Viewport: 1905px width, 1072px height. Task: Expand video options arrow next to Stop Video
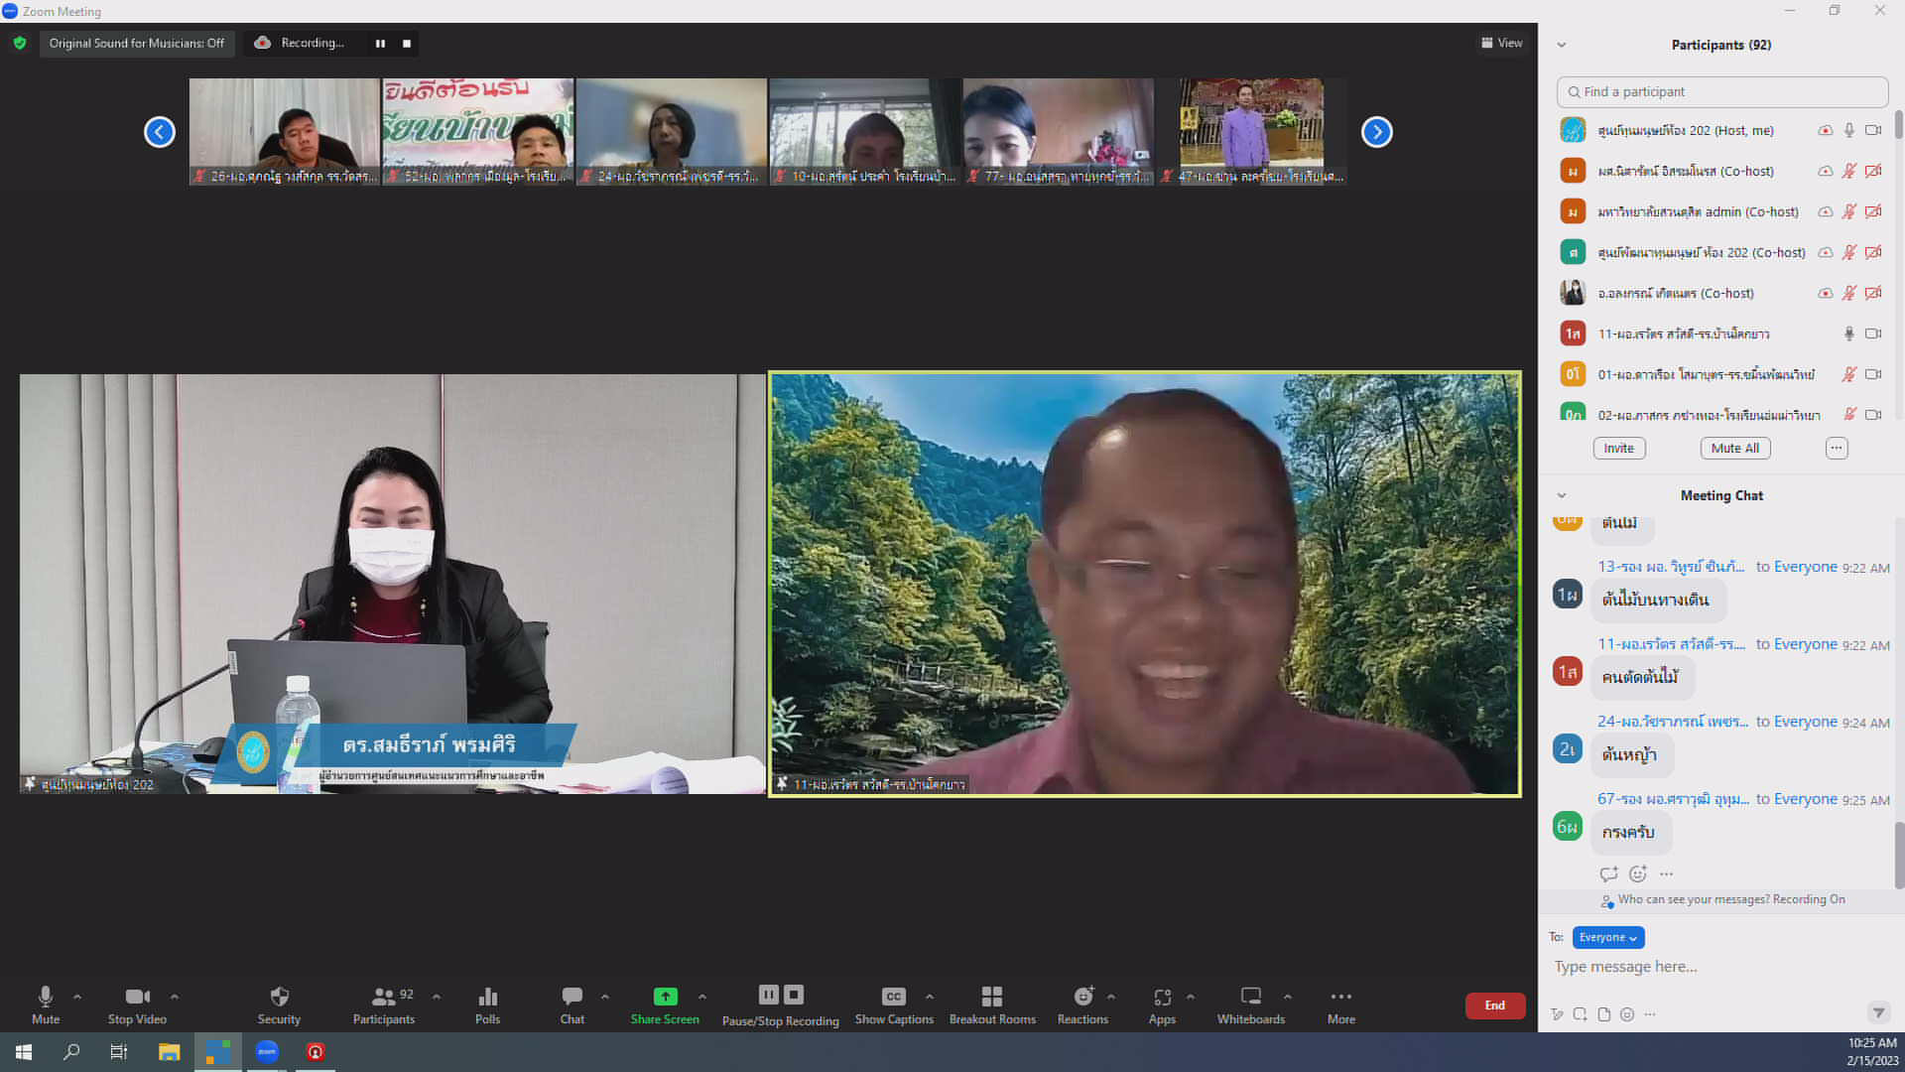tap(175, 997)
